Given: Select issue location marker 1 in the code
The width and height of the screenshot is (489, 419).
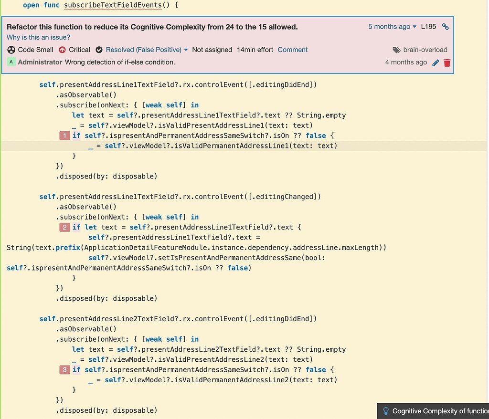Looking at the screenshot, I should point(64,136).
